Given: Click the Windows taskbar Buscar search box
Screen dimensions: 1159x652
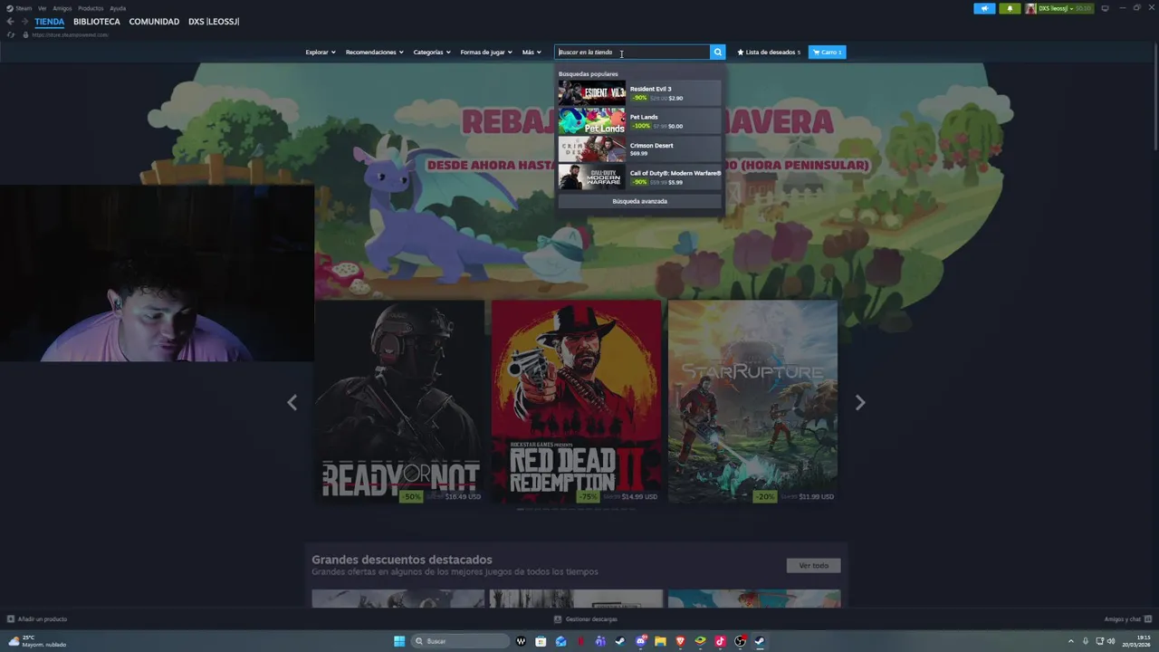Looking at the screenshot, I should tap(460, 641).
